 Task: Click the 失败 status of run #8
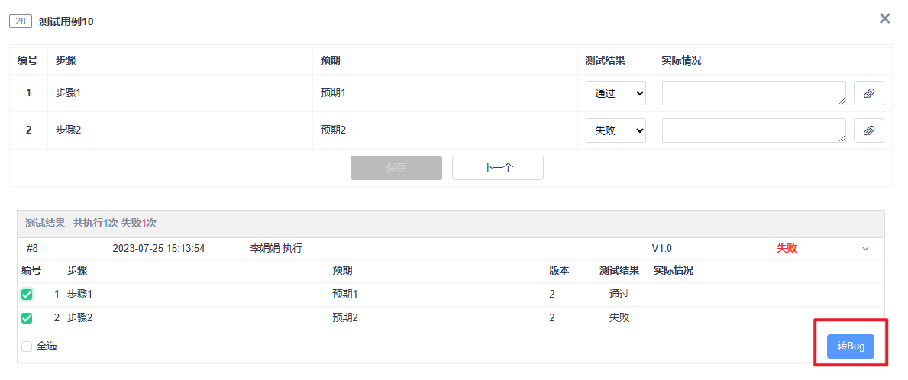click(x=787, y=248)
